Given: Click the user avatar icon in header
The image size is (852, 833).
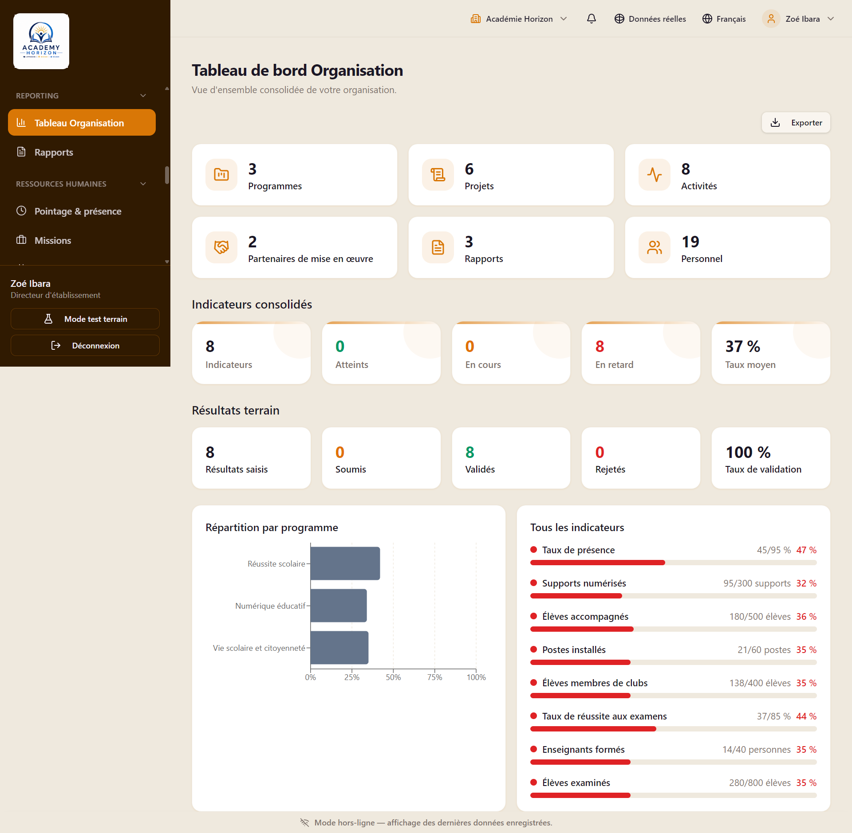Looking at the screenshot, I should (x=771, y=19).
